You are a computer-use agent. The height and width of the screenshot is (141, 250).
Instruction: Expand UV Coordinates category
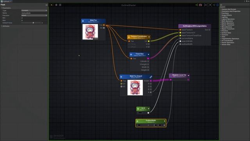(x=227, y=41)
